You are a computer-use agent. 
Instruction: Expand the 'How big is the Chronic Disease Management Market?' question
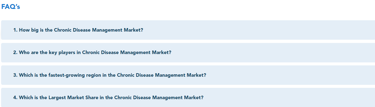188,30
